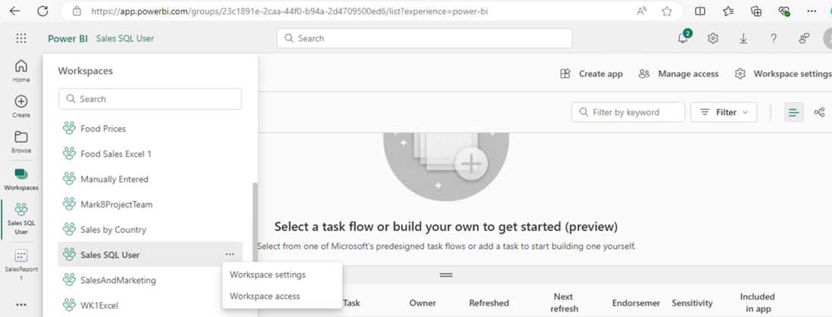Select Sales SQL User workspace row

[150, 255]
